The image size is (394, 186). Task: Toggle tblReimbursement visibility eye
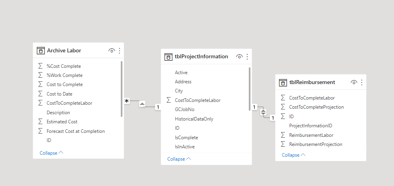point(354,82)
